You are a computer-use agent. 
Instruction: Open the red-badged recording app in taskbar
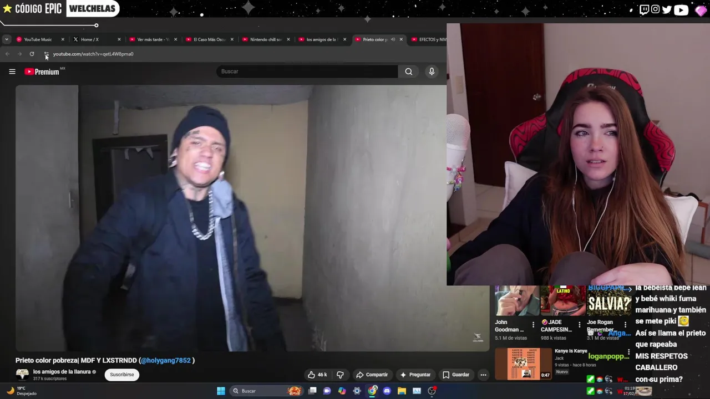[x=432, y=391]
